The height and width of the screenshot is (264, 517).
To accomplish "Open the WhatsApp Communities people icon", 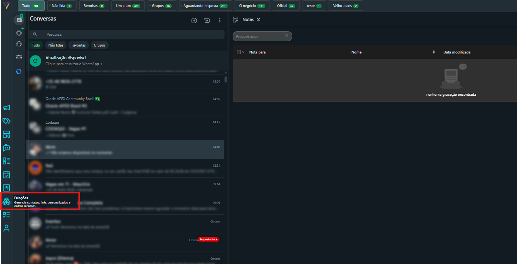I will click(19, 57).
